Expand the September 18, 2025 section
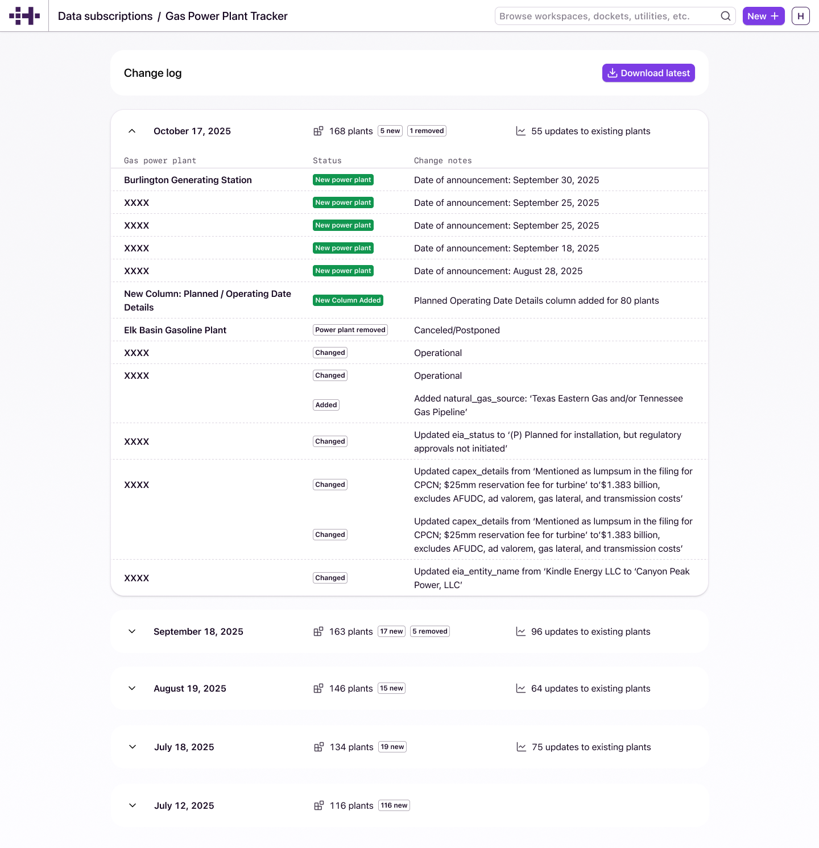 coord(131,631)
